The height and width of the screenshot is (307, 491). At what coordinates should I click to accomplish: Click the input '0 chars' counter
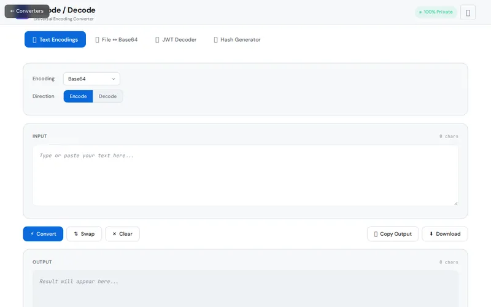point(449,136)
